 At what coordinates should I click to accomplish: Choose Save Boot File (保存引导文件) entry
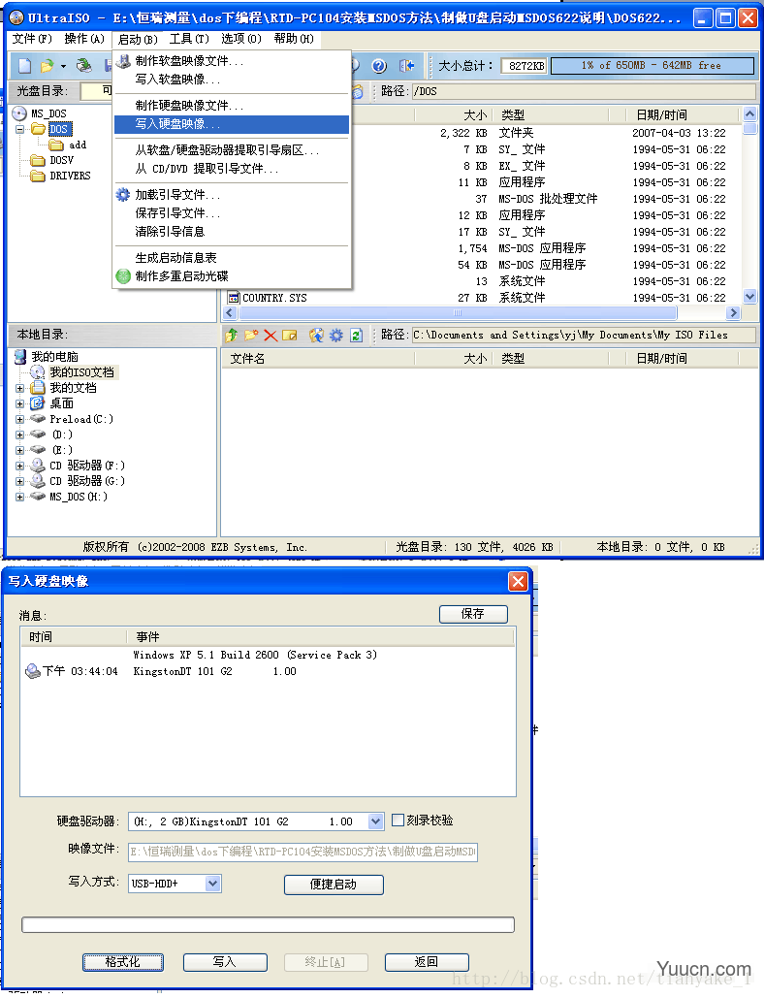(x=232, y=213)
